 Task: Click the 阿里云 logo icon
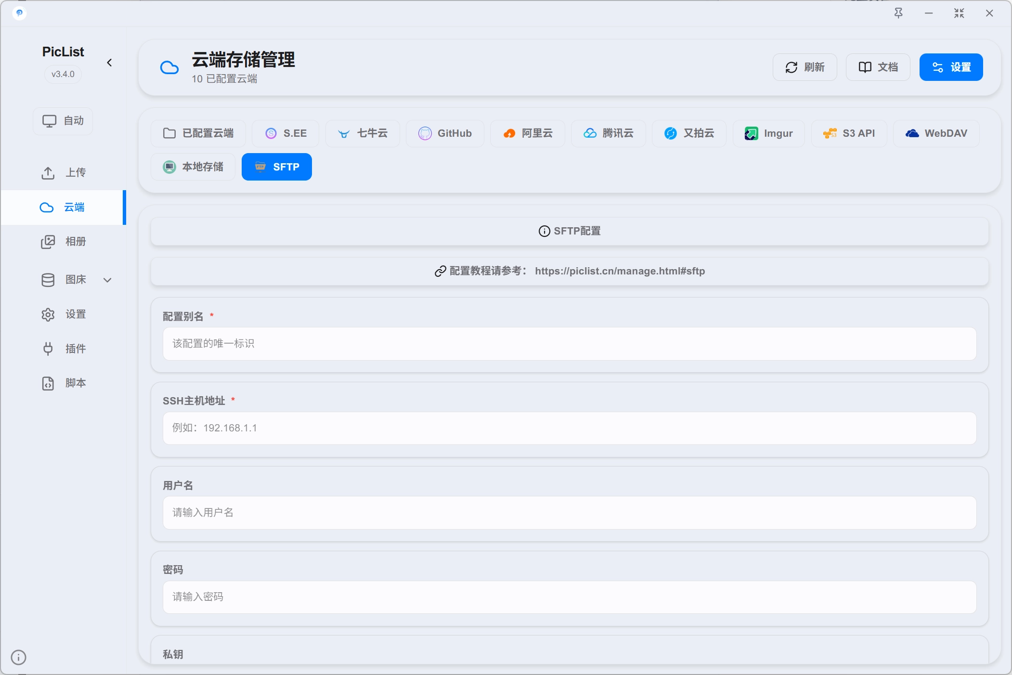509,134
